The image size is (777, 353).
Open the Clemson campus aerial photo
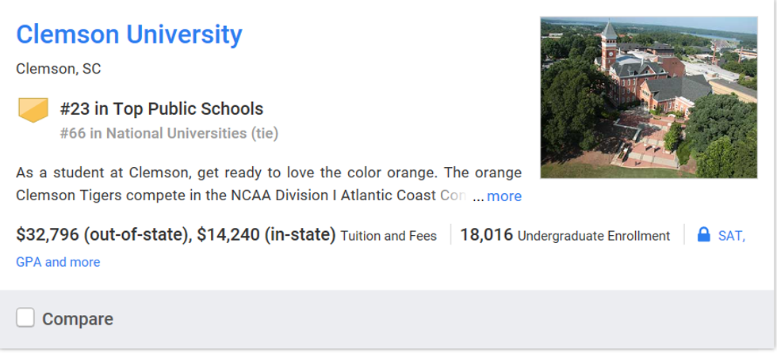pyautogui.click(x=649, y=98)
